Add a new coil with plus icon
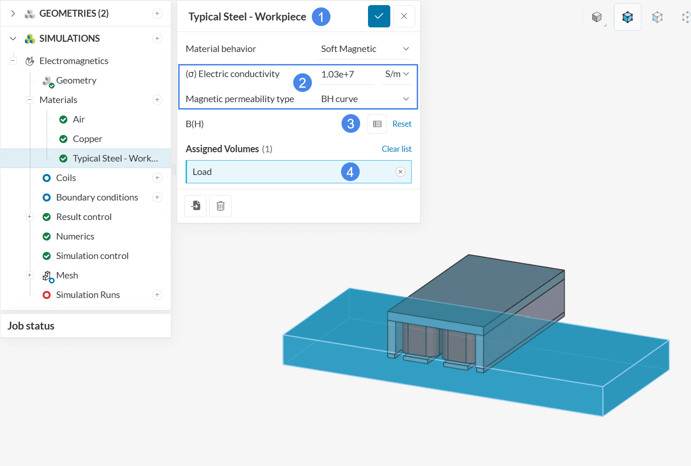 (157, 178)
